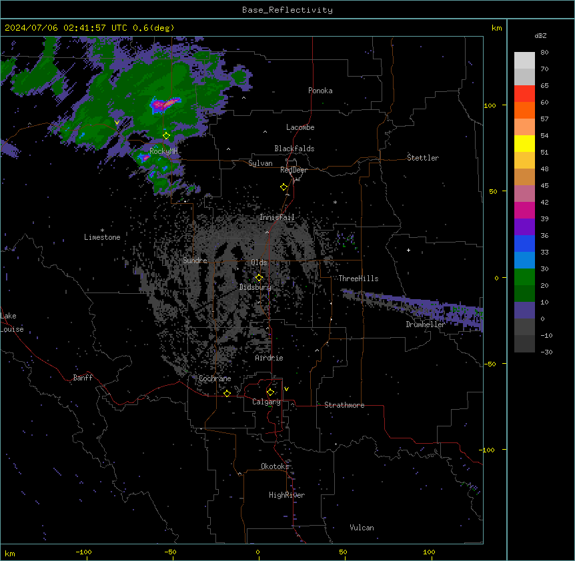This screenshot has height=561, width=575.
Task: Select the yellow diamond marker below Cochrane
Action: click(227, 394)
